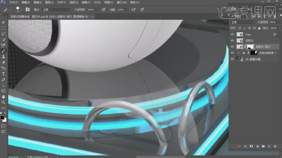This screenshot has width=282, height=158.
Task: Hide the 投影仪 拷贝 layer
Action: (232, 47)
